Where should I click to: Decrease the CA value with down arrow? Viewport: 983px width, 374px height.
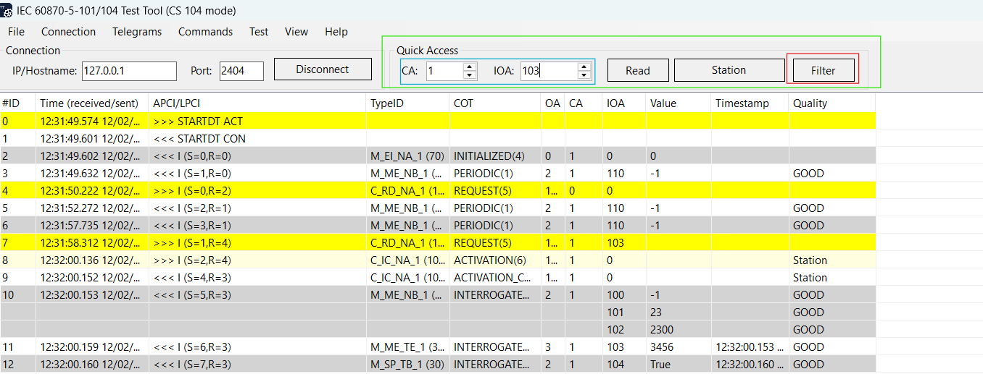click(x=470, y=75)
